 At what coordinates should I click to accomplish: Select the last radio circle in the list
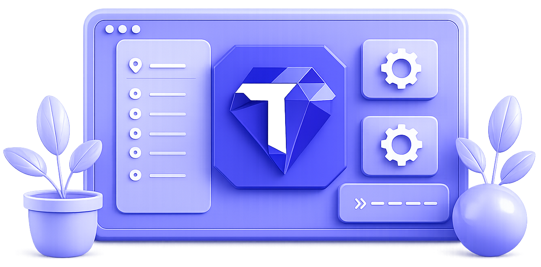(x=135, y=175)
